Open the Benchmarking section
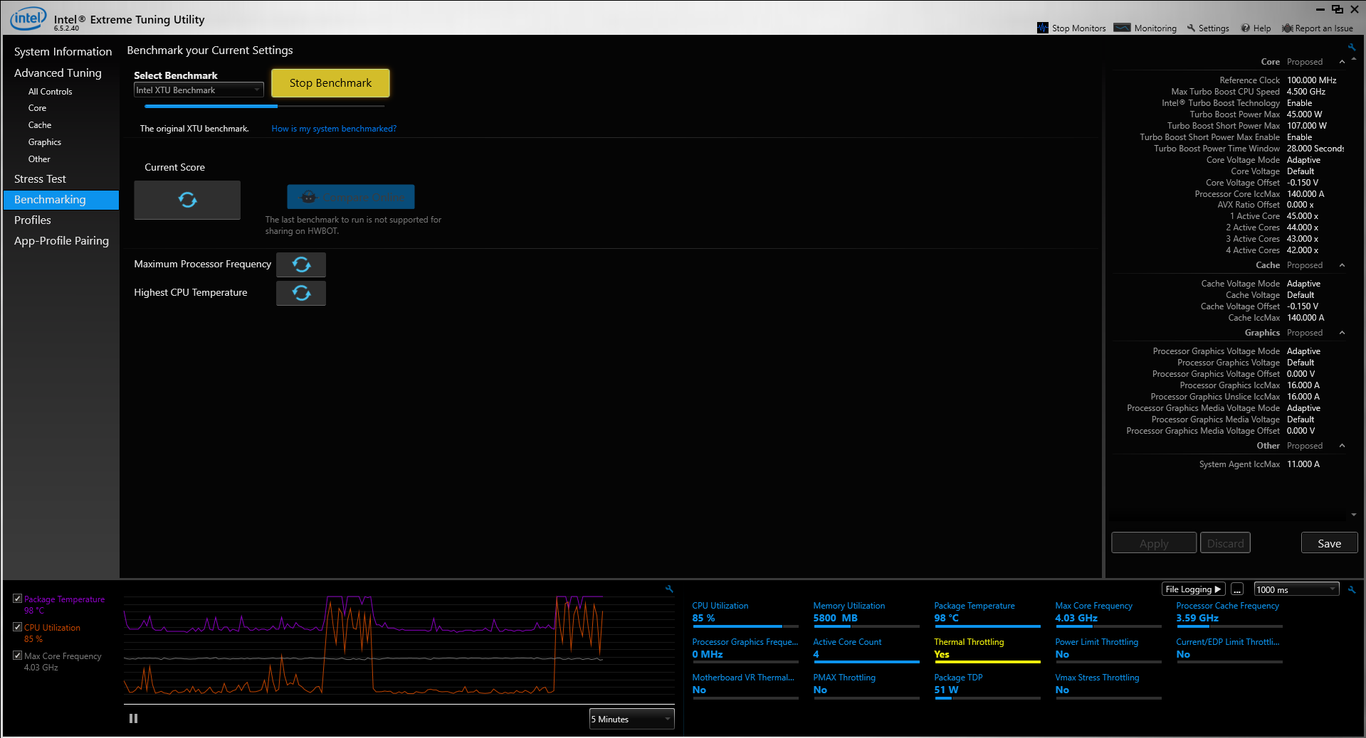Screen dimensions: 1366x738 61,200
